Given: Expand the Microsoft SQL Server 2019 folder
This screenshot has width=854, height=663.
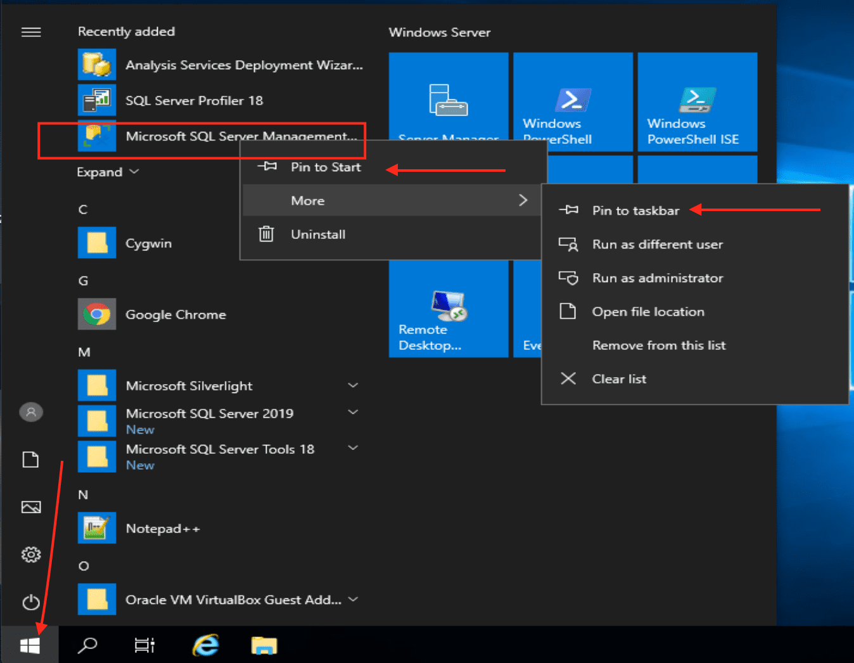Looking at the screenshot, I should (353, 413).
